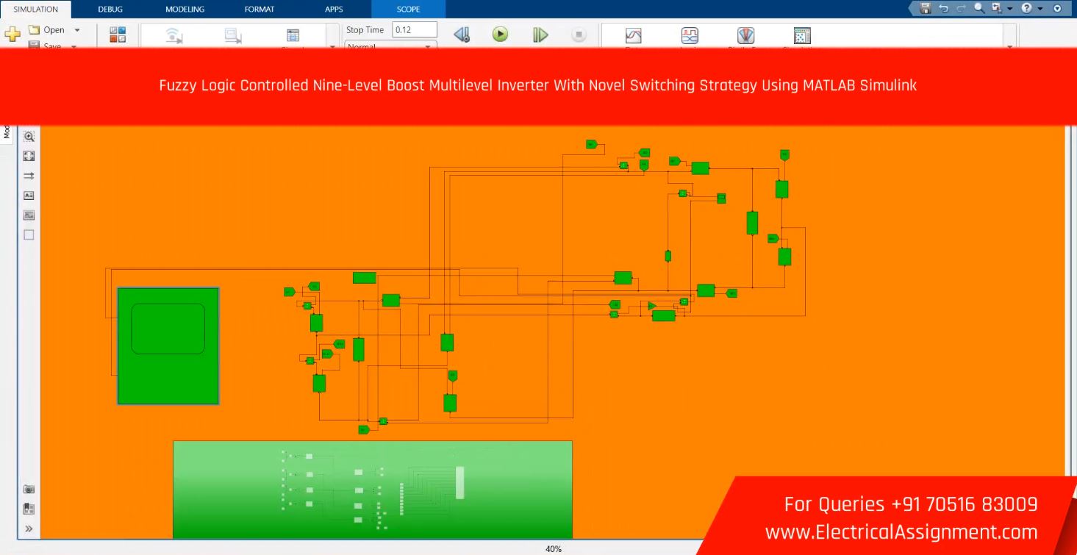Expand the palette with double chevron

[x=29, y=529]
